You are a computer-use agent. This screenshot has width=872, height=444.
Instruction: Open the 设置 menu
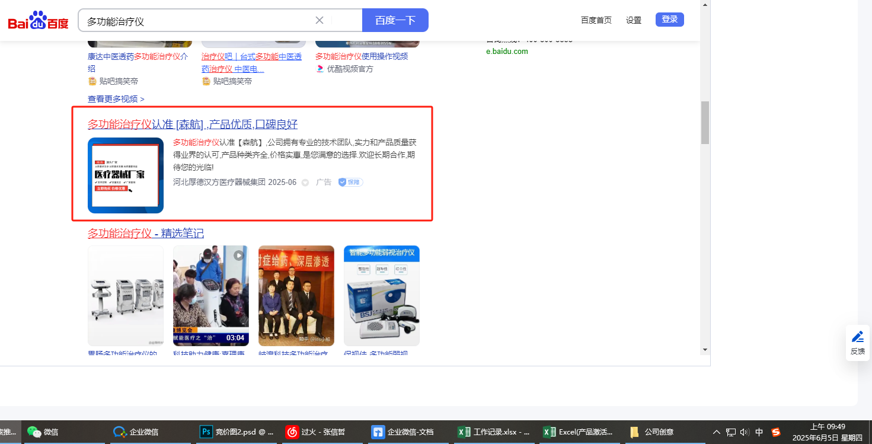[634, 20]
